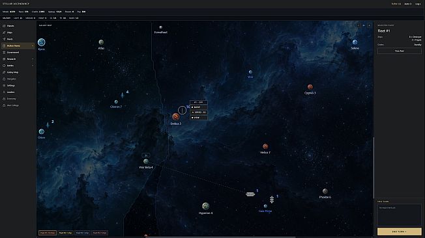Open the Research sidebar item
The height and width of the screenshot is (238, 425).
click(18, 59)
